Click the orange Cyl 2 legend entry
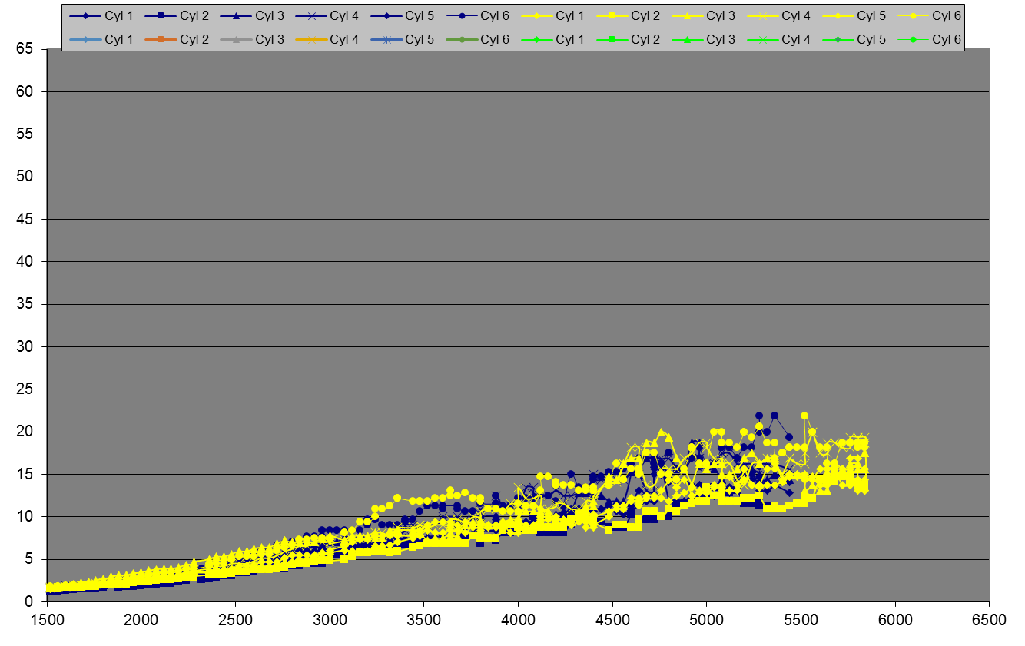Viewport: 1025px width, 646px height. click(x=194, y=40)
